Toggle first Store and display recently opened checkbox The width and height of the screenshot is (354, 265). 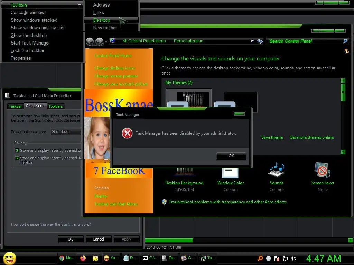pyautogui.click(x=17, y=150)
